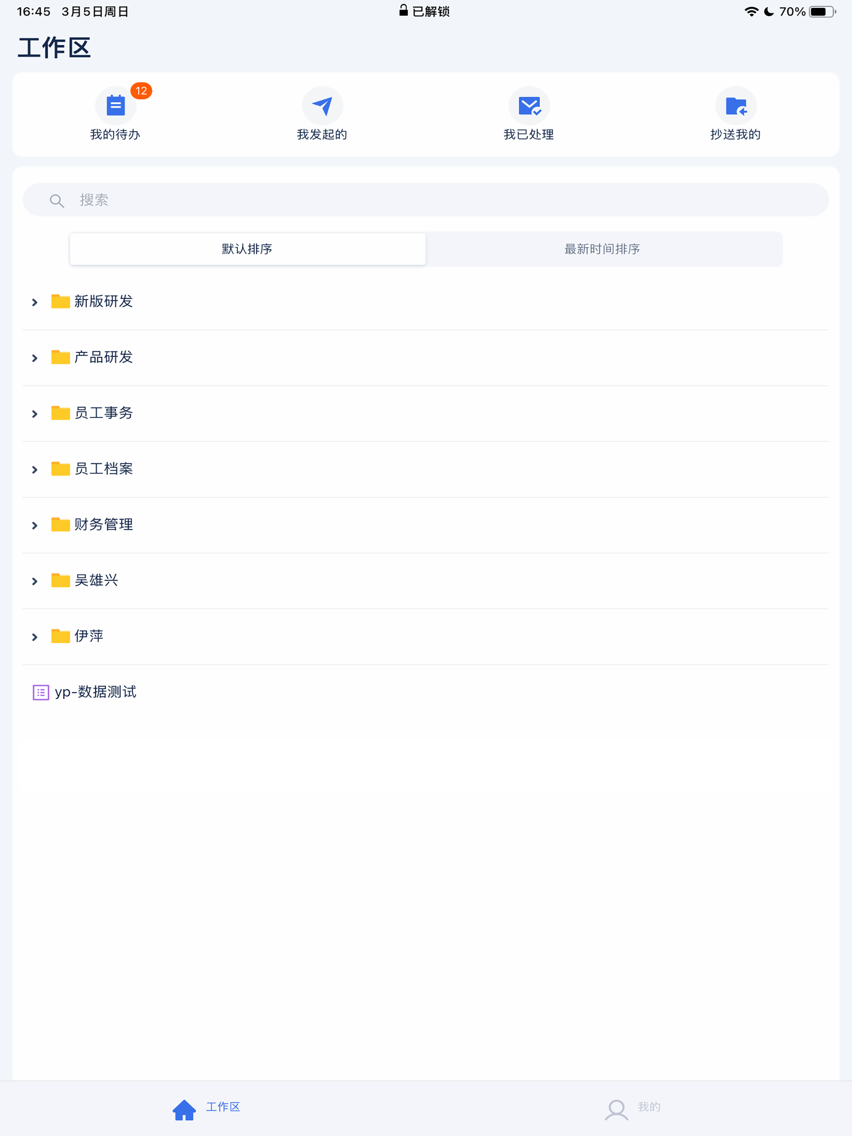Expand the 财务管理 folder chevron
852x1136 pixels.
[35, 525]
